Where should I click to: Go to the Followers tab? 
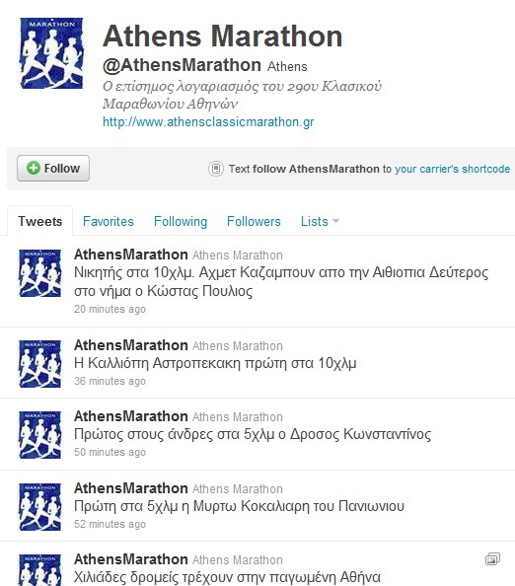[x=254, y=221]
